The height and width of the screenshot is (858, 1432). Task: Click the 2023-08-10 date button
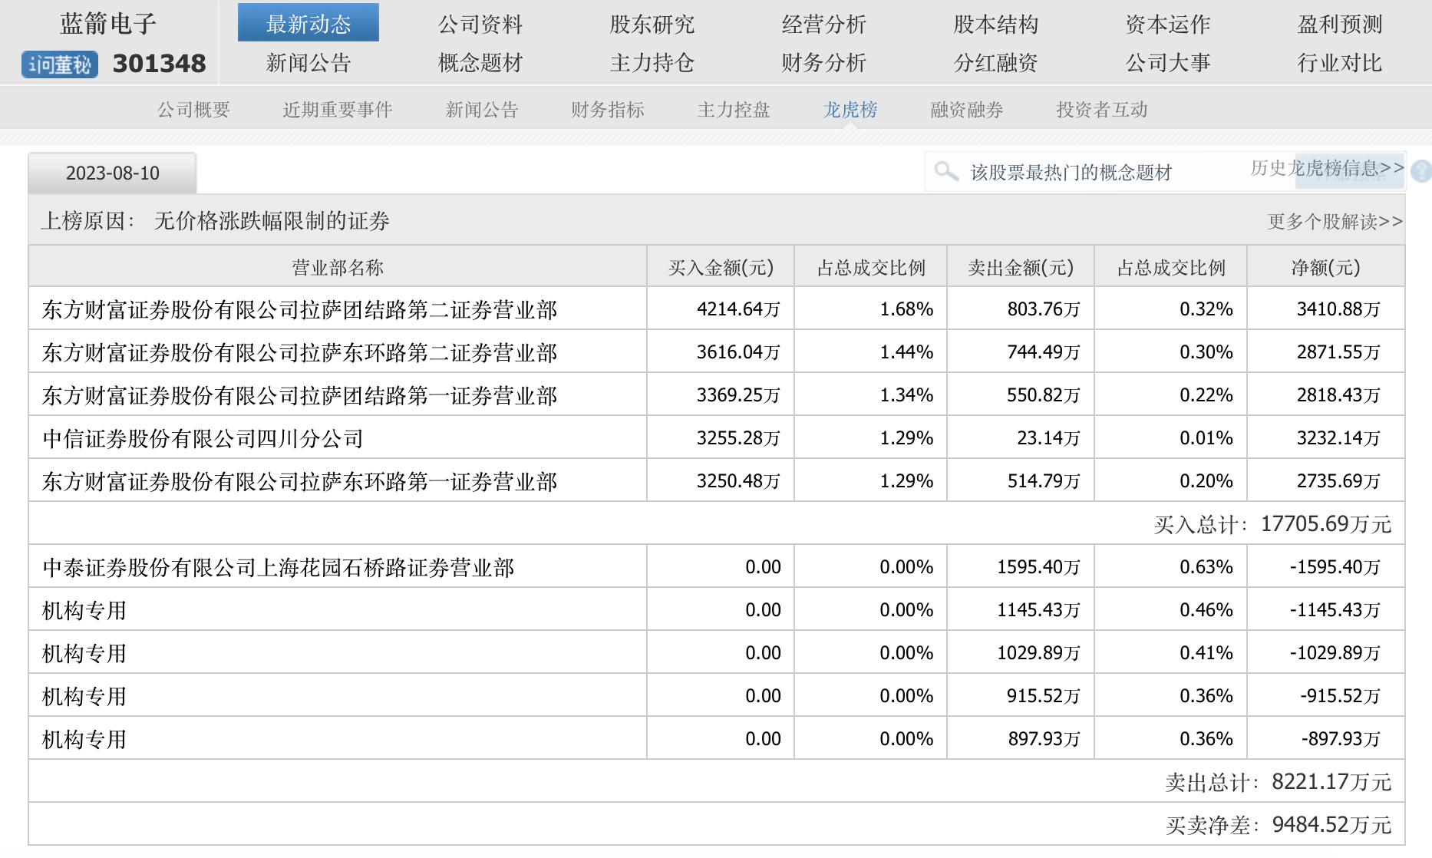[112, 173]
